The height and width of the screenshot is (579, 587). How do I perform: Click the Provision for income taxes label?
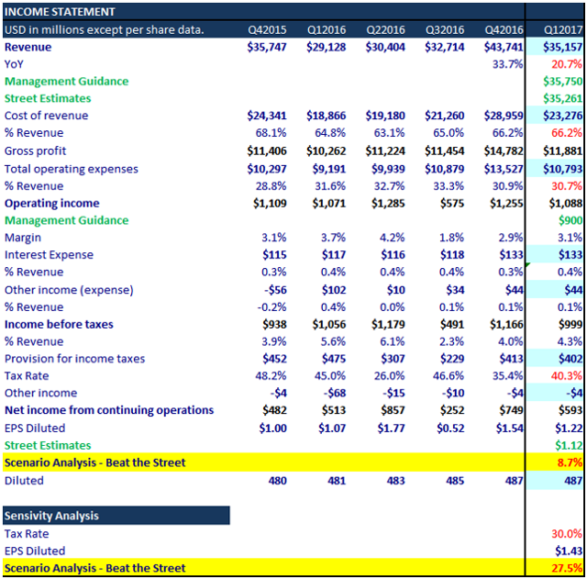[73, 359]
